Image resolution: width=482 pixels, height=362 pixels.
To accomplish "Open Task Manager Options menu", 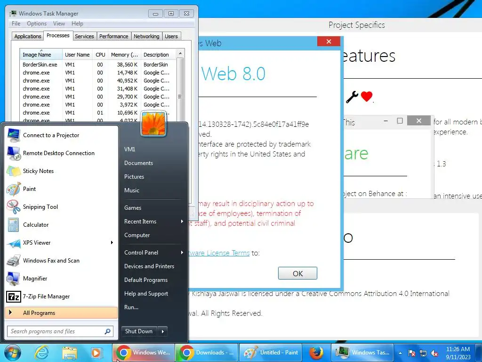I will tap(37, 24).
